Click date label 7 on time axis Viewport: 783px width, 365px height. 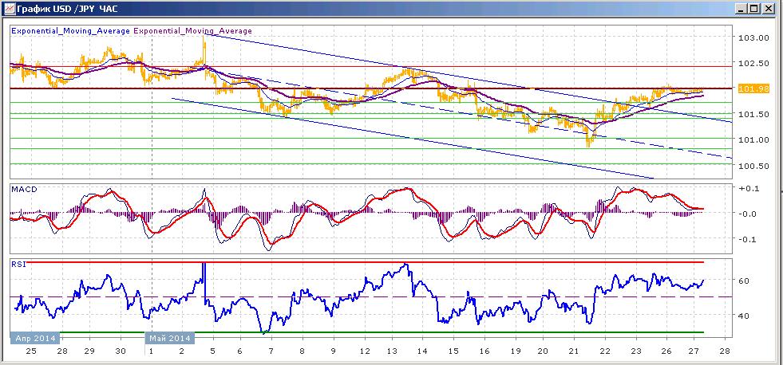coord(271,351)
